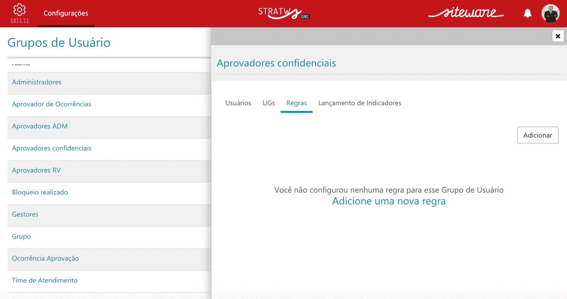Open the Lançamento de Indicadores tab
The height and width of the screenshot is (299, 567).
[360, 103]
